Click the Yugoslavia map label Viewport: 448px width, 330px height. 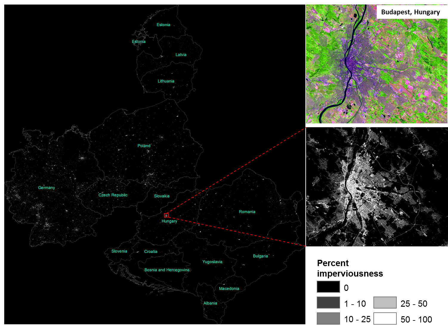coord(212,262)
